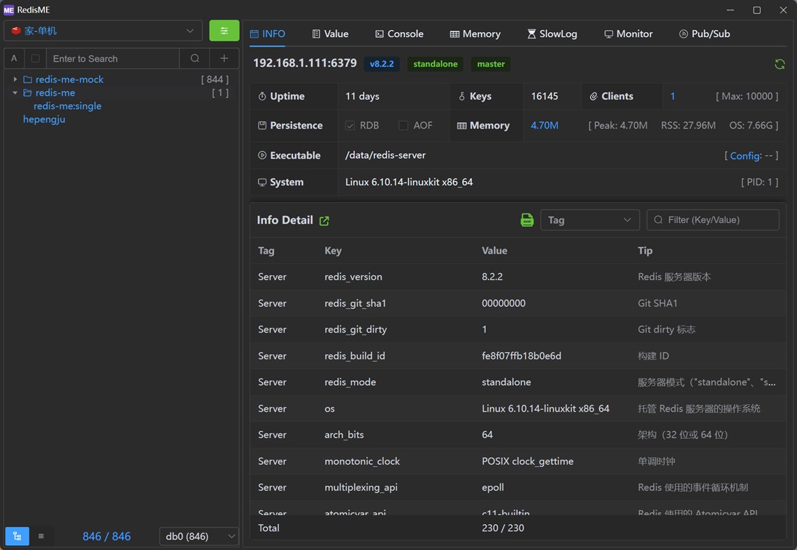Click the green connection settings button

pos(224,31)
